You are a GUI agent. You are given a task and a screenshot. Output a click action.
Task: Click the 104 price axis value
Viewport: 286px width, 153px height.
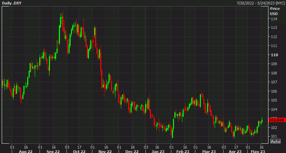tap(274, 109)
